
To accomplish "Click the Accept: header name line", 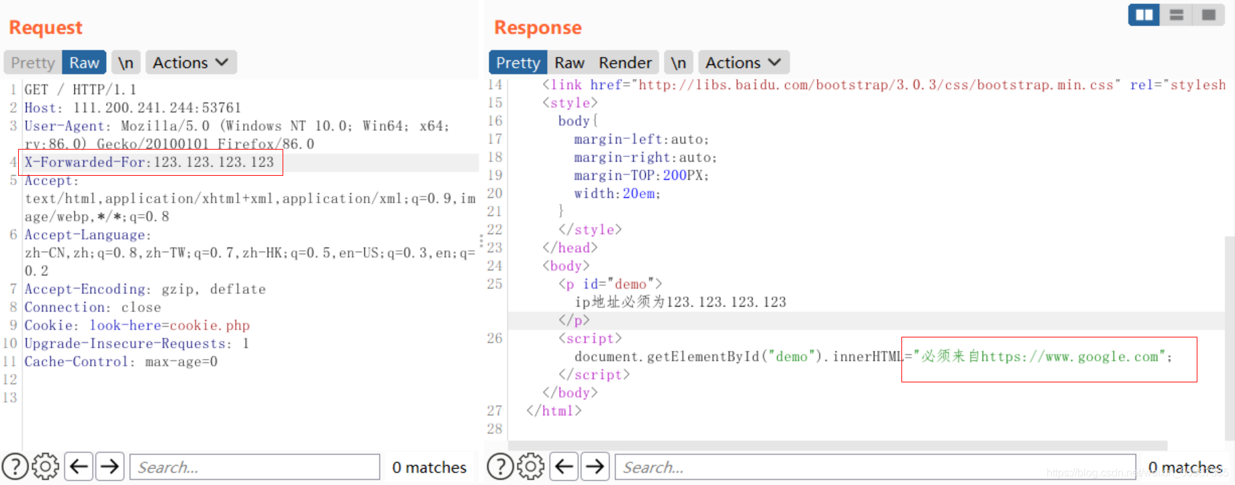I will coord(52,180).
